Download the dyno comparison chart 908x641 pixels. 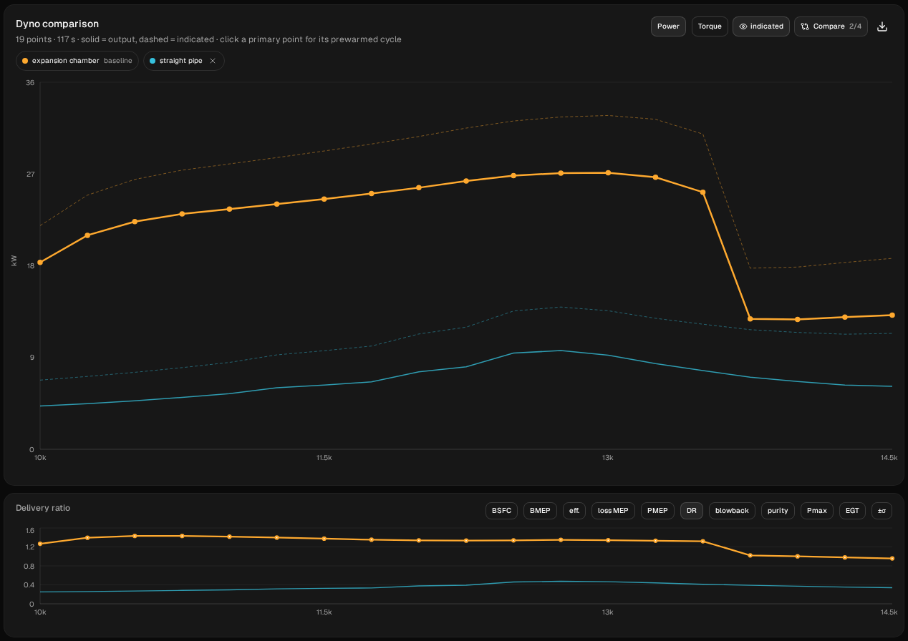882,26
